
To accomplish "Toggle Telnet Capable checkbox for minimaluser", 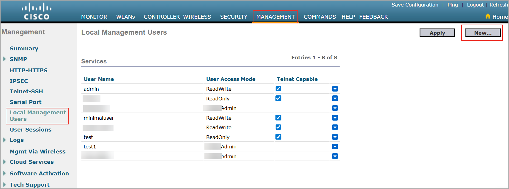I will [x=278, y=118].
